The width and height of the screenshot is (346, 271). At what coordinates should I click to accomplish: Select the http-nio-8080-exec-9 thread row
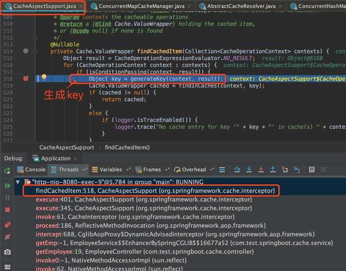(180, 182)
